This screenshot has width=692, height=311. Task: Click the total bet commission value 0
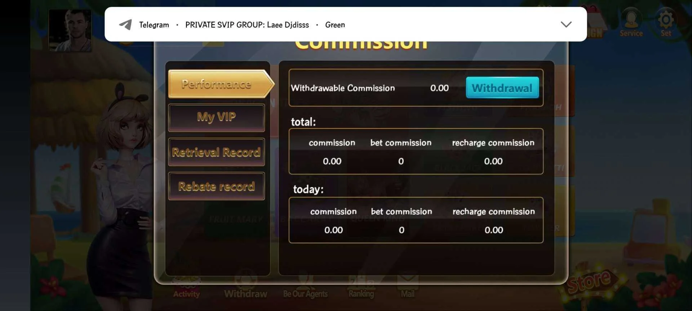(401, 161)
